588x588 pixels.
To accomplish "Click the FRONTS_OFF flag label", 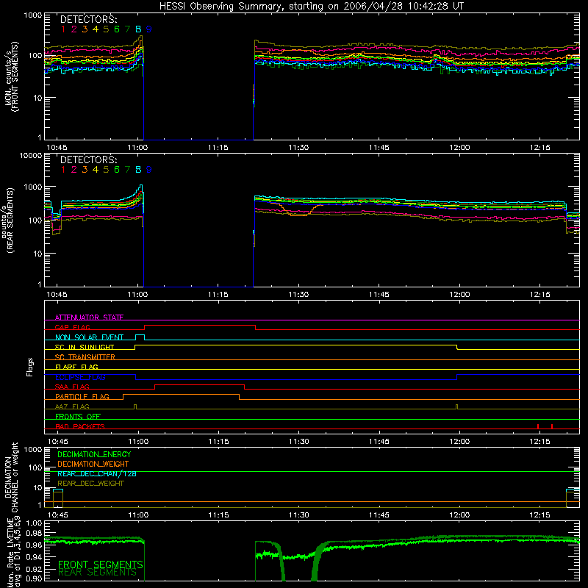I will pyautogui.click(x=78, y=416).
